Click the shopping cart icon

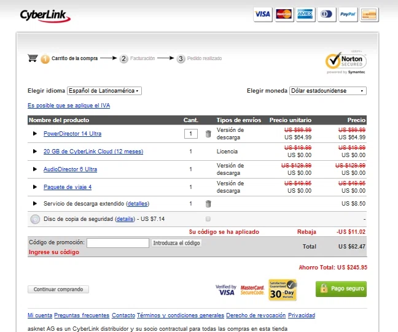[33, 58]
